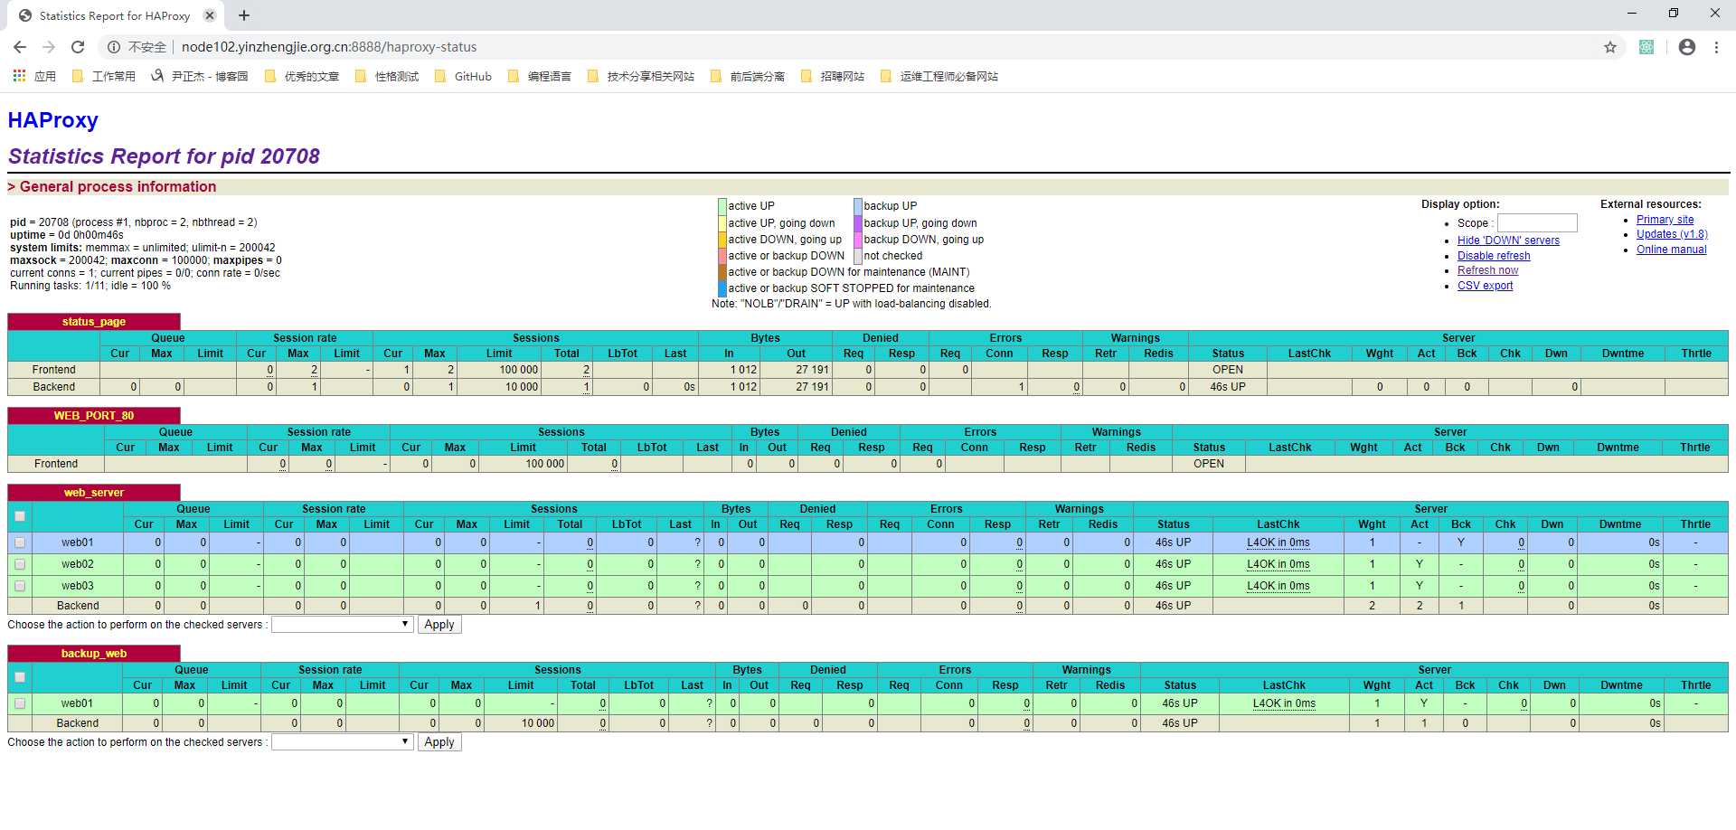
Task: Click the active UP legend color box
Action: point(722,206)
